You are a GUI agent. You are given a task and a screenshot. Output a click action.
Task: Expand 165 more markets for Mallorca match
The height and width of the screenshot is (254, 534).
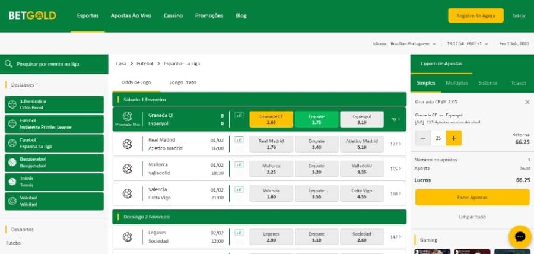[396, 169]
